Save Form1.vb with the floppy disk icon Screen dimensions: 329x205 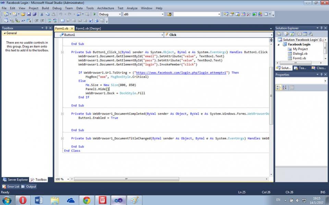point(29,14)
